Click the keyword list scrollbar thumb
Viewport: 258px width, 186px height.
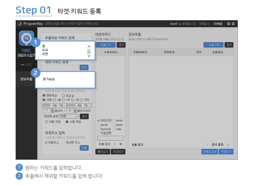[89, 52]
